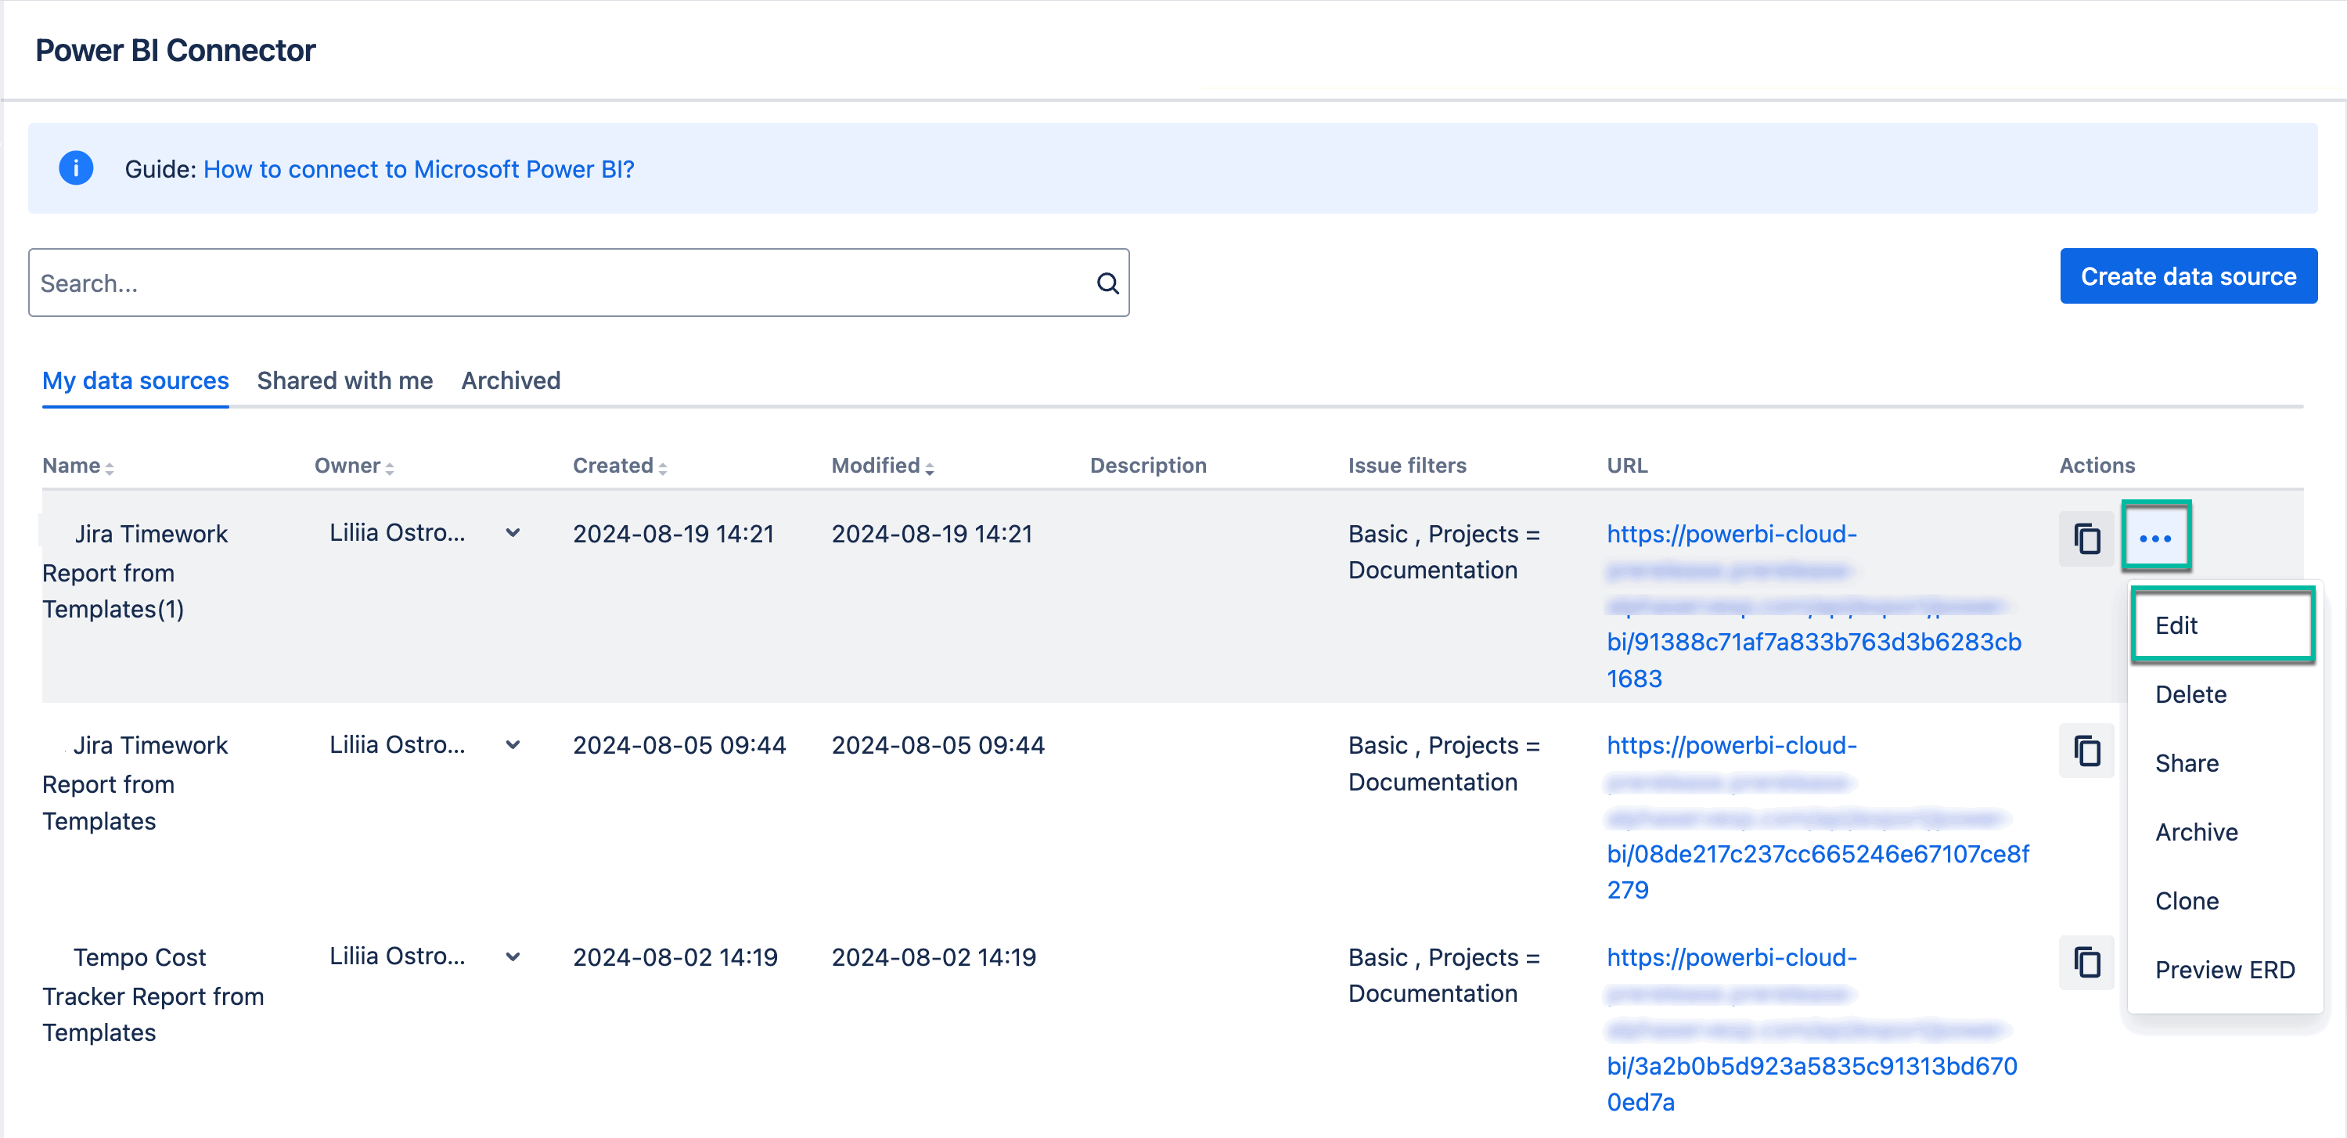The width and height of the screenshot is (2347, 1138).
Task: Click the Create data source button
Action: (2187, 276)
